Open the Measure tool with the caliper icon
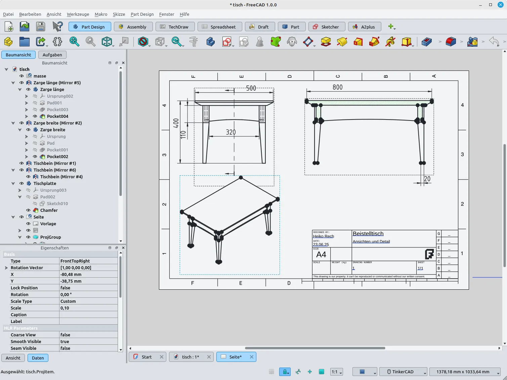Image resolution: width=507 pixels, height=380 pixels. tap(194, 42)
